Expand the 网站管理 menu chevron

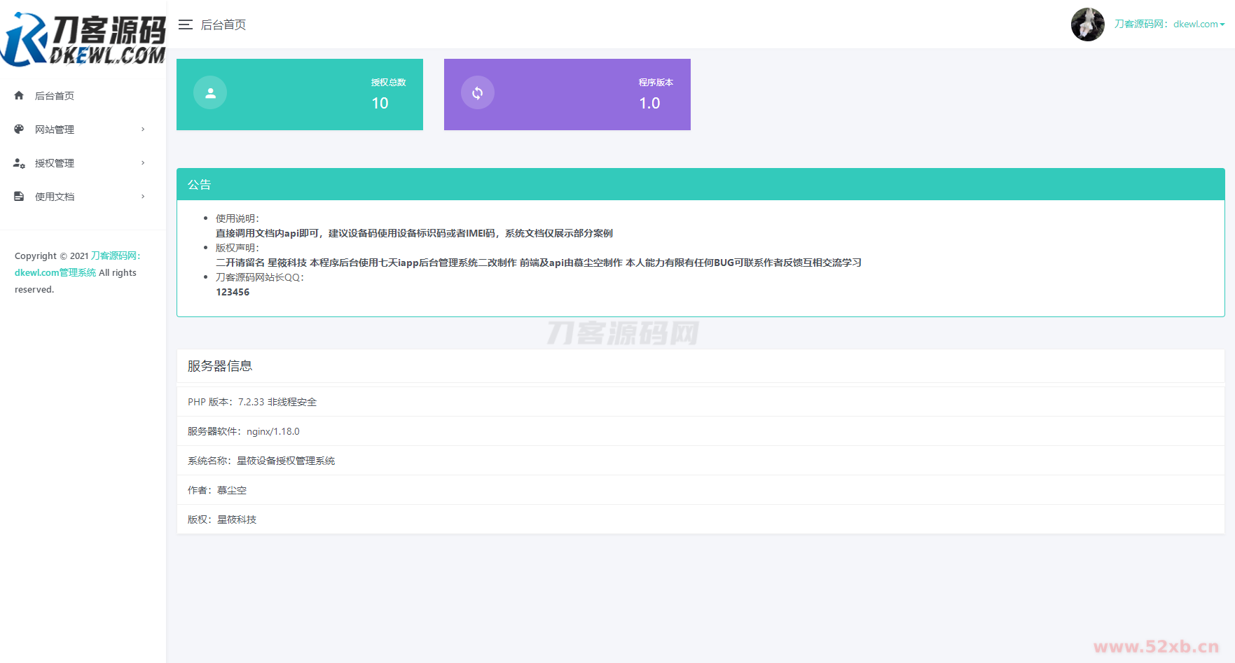point(143,129)
